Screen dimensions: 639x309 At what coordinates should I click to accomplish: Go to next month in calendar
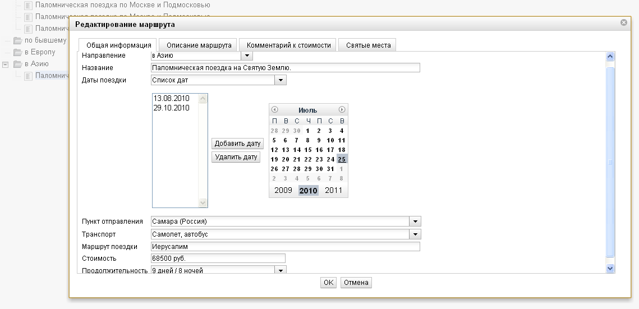point(342,110)
